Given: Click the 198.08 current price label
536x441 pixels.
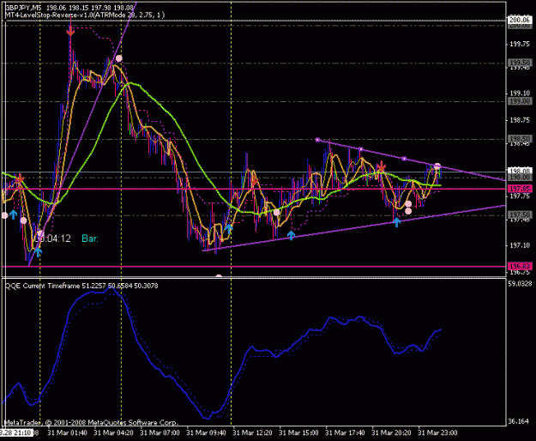Looking at the screenshot, I should [x=520, y=171].
